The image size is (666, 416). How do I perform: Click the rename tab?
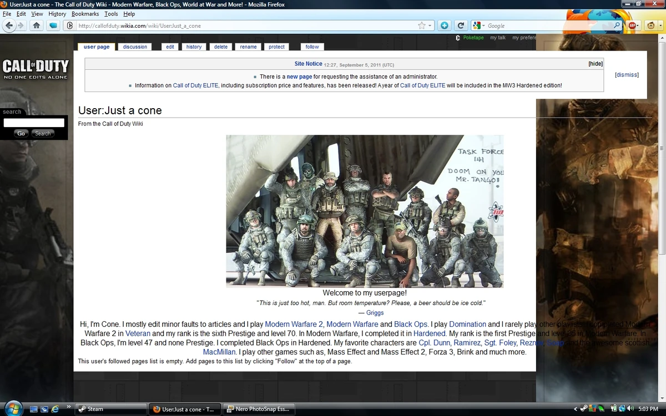pyautogui.click(x=248, y=47)
